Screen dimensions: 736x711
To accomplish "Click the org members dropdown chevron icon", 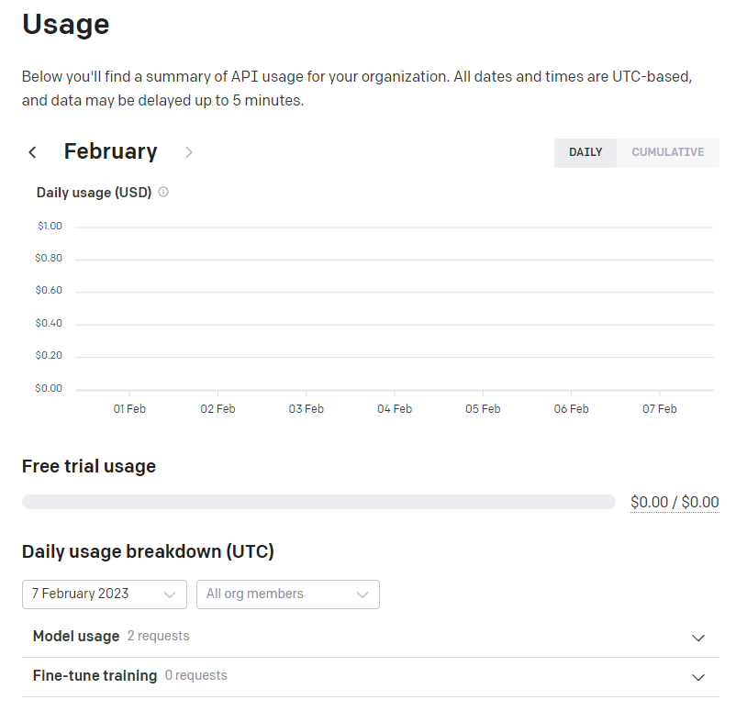I will coord(362,594).
